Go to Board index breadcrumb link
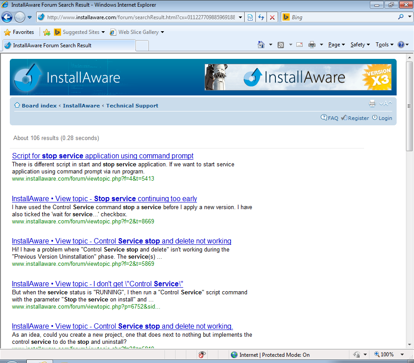 39,106
